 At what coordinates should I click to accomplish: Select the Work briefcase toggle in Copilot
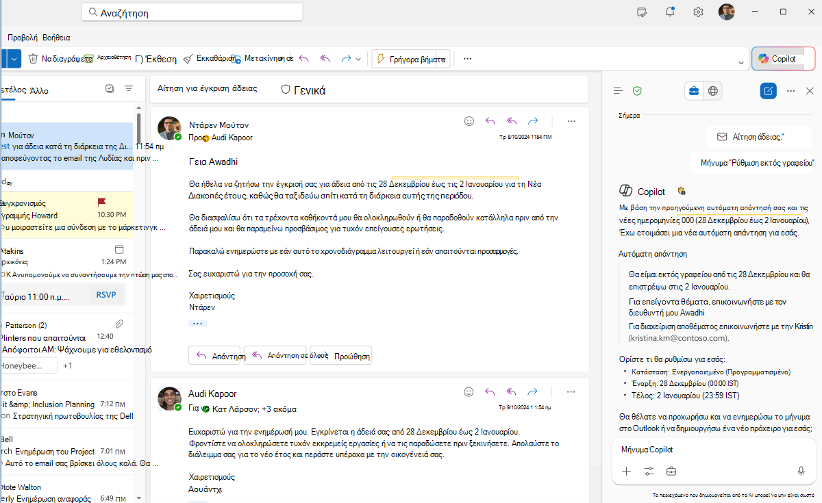point(694,90)
